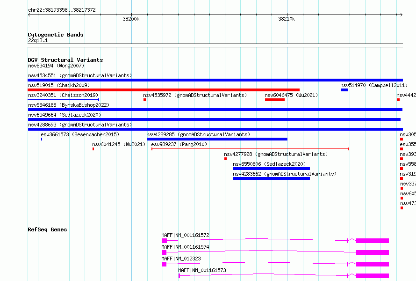Image resolution: width=416 pixels, height=281 pixels.
Task: Open the nsv519015 (Shaikh2009) variant label
Action: [59, 85]
